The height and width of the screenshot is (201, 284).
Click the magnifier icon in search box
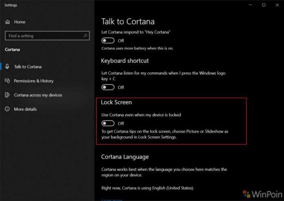point(86,36)
